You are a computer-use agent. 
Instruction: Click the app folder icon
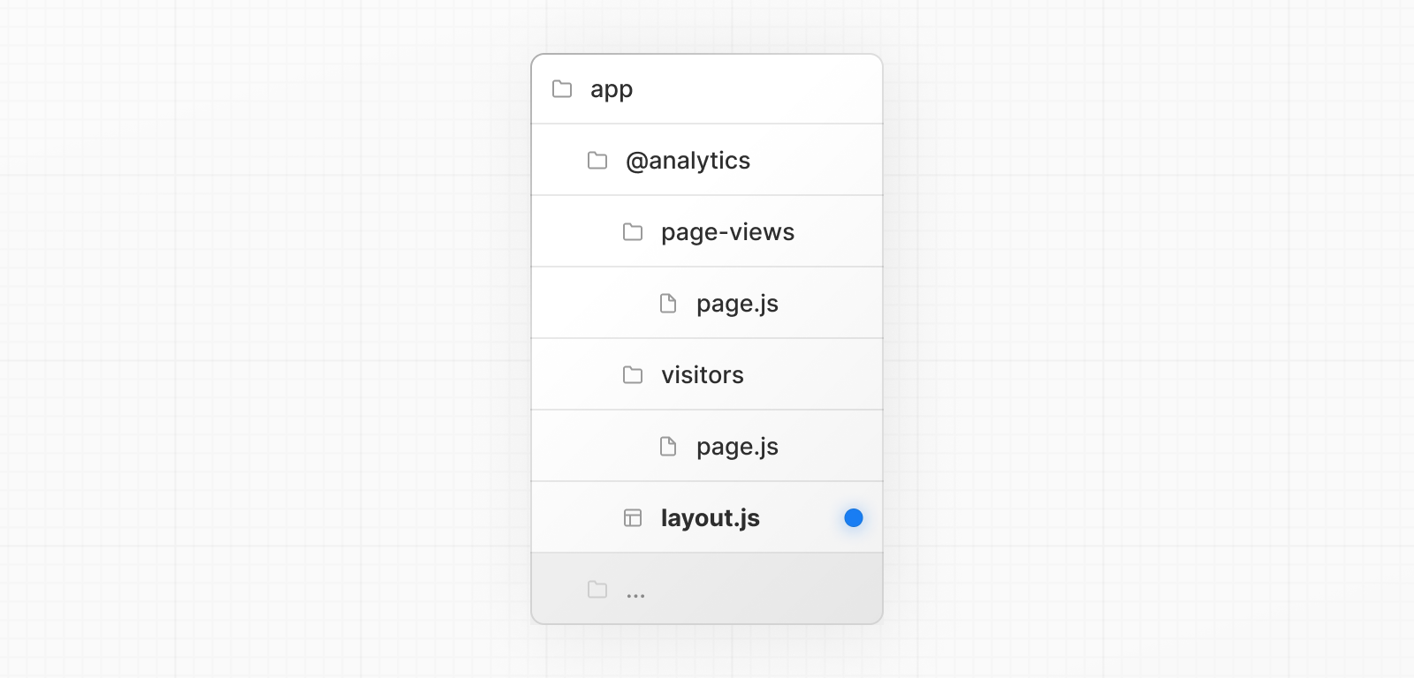click(562, 89)
